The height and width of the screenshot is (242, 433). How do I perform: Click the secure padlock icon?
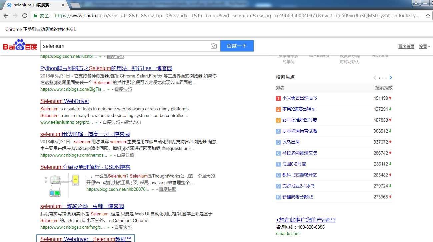[x=35, y=16]
